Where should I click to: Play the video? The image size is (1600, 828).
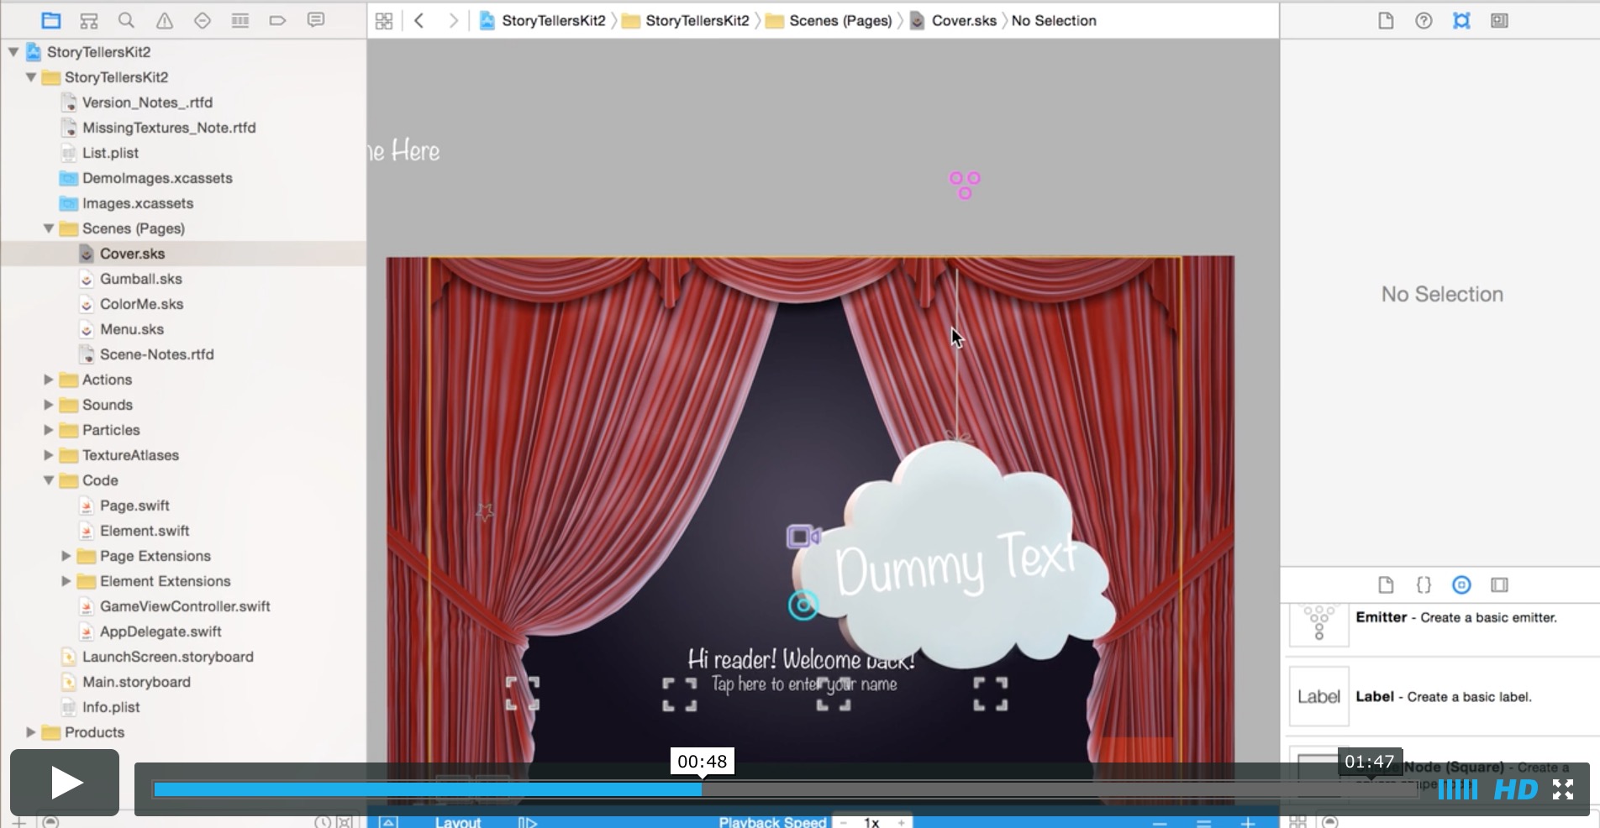click(x=65, y=783)
